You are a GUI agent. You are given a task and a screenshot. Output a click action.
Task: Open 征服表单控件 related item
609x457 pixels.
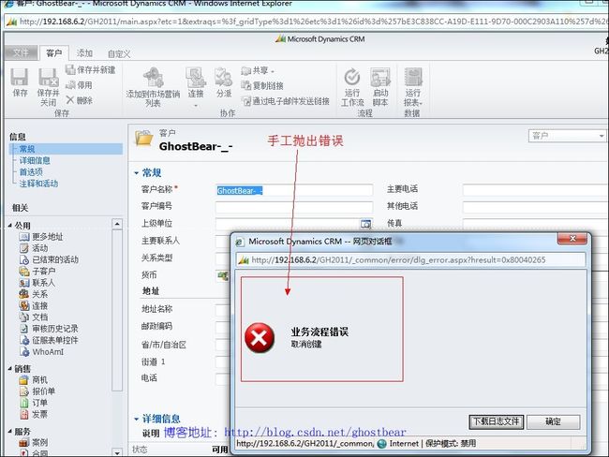pyautogui.click(x=49, y=340)
